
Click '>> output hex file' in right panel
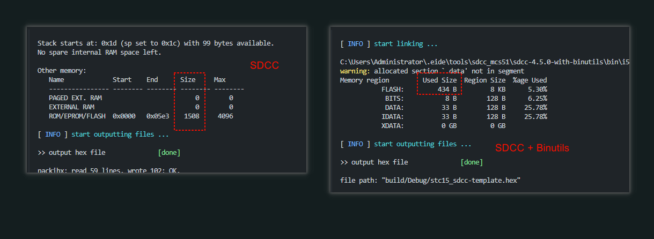tap(374, 162)
